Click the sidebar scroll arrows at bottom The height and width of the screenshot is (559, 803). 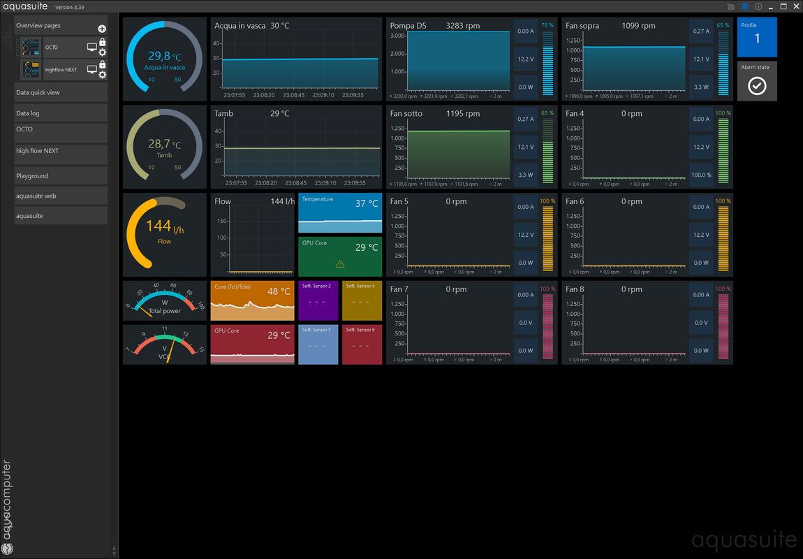pyautogui.click(x=114, y=551)
